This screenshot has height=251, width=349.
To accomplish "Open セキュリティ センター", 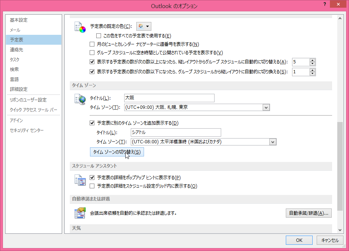I will pos(33,130).
